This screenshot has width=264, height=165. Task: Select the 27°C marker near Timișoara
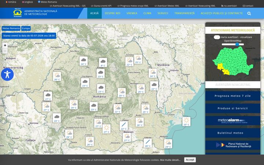click(x=46, y=107)
